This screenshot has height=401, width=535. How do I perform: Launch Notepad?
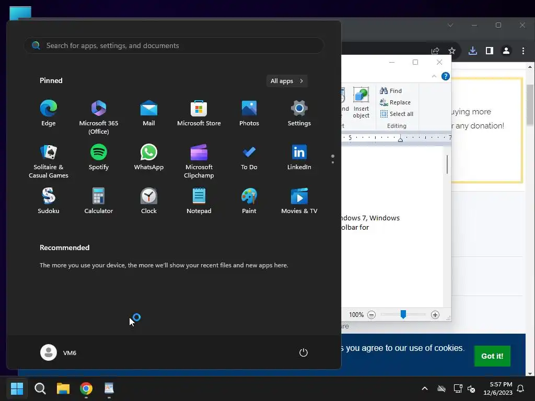pyautogui.click(x=199, y=201)
